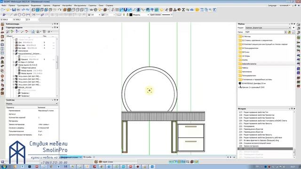The image size is (301, 169).
Task: Click the trash icon in Structure panel toolbar
Action: pyautogui.click(x=44, y=31)
